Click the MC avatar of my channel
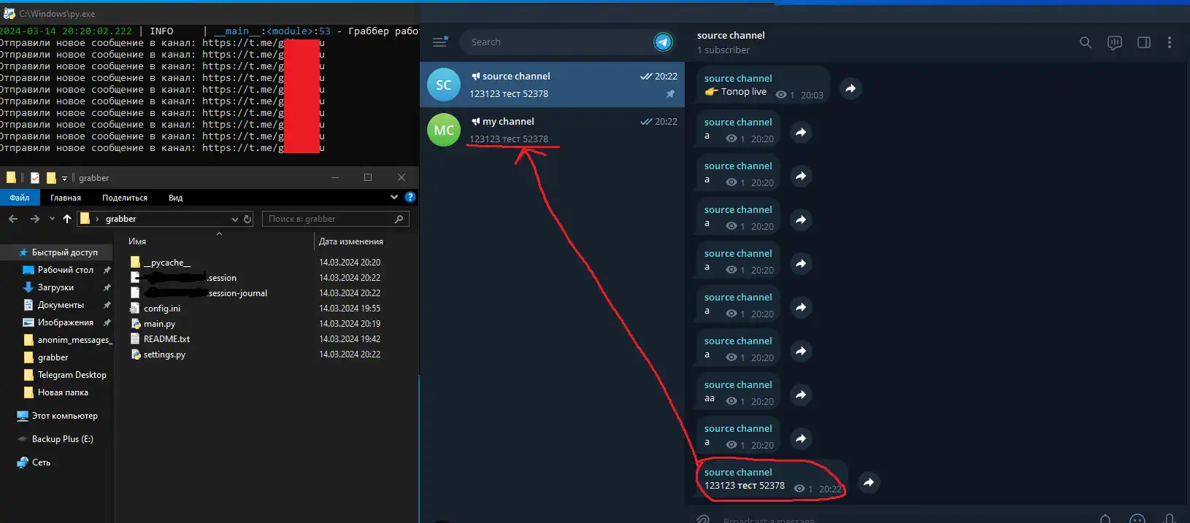Viewport: 1190px width, 523px height. pos(444,130)
